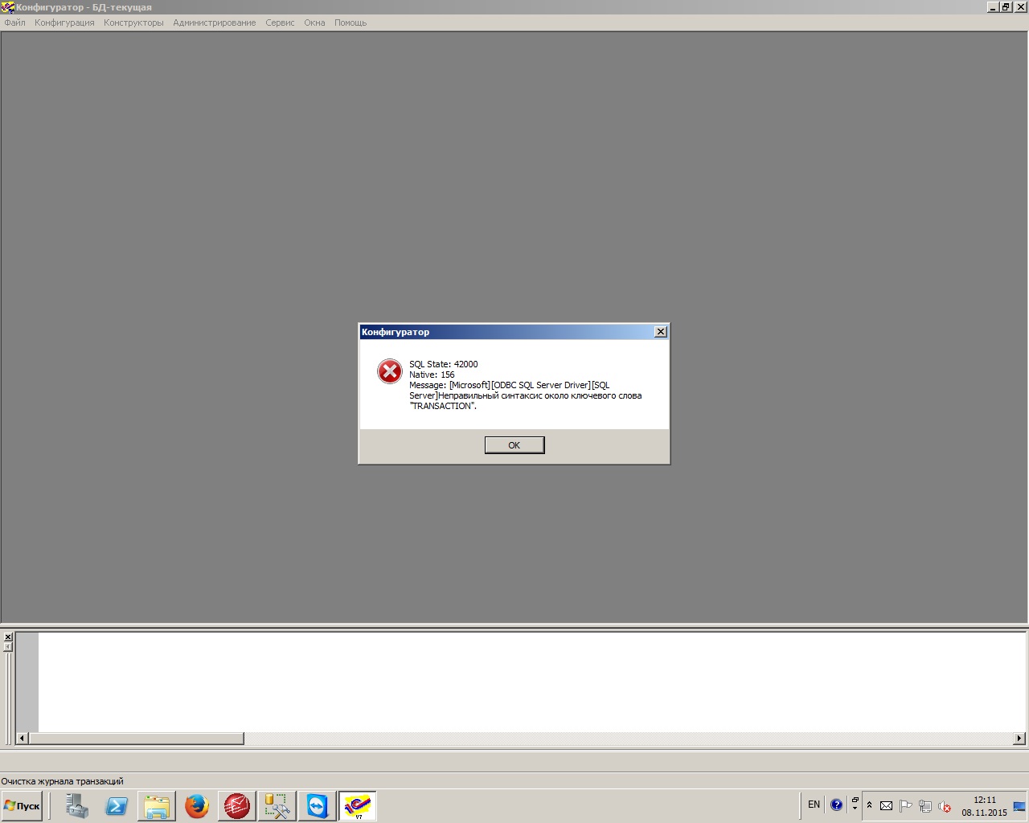Click OK in the SQL error dialog
Screen dimensions: 1029x823
pos(514,445)
